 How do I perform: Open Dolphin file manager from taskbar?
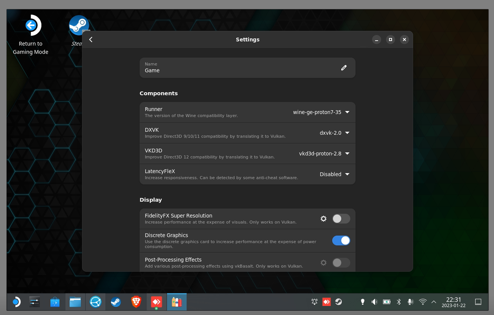75,302
